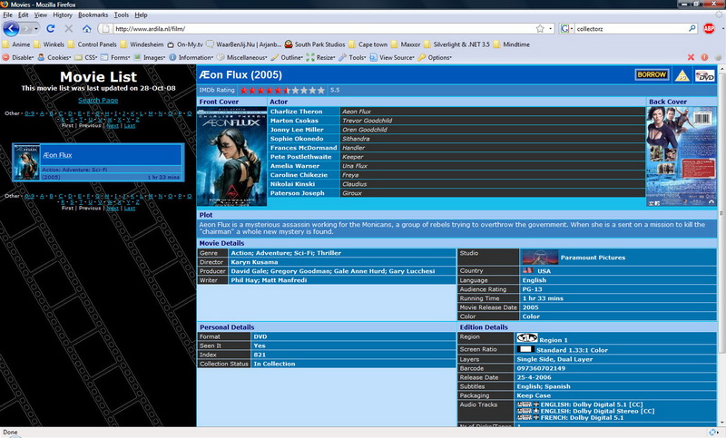The width and height of the screenshot is (726, 438).
Task: Click the Paramount Pictures studio logo
Action: pos(539,258)
